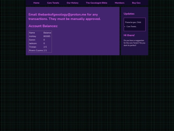
Task: Go to Core Tenets page in navbar
Action: pos(53,3)
